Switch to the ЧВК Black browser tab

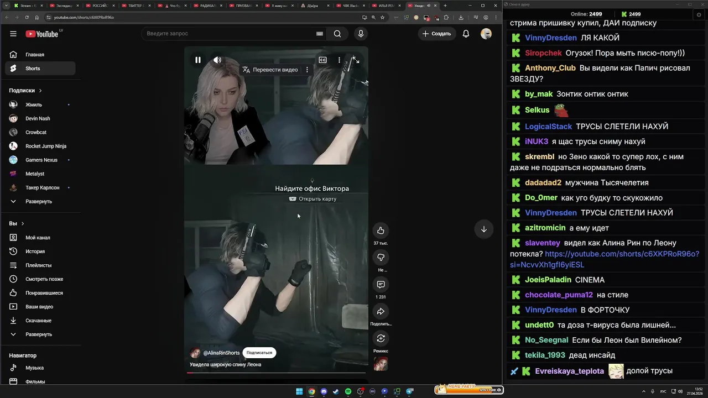(x=351, y=6)
